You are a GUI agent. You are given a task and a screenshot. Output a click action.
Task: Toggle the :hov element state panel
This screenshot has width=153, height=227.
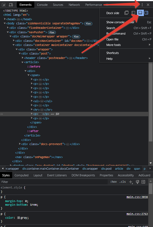tap(113, 182)
